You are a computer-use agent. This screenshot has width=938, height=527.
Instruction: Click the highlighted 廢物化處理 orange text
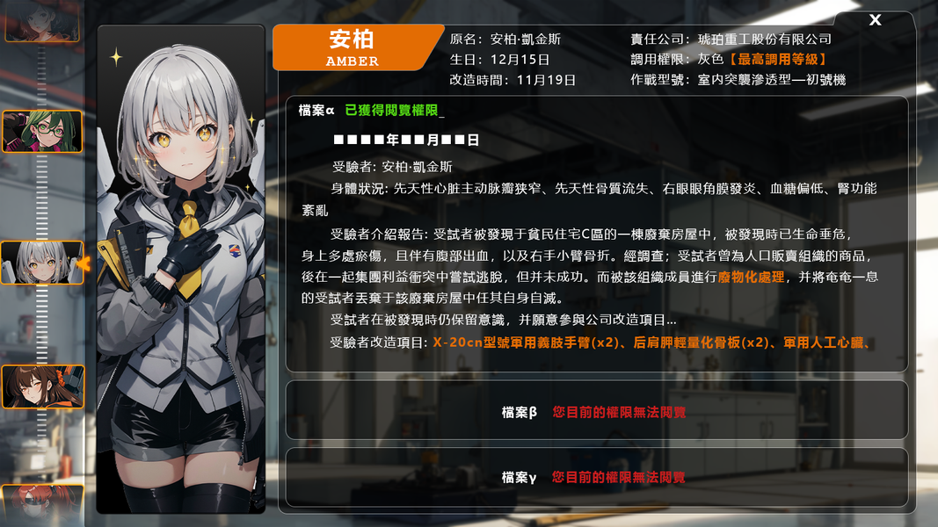(751, 277)
